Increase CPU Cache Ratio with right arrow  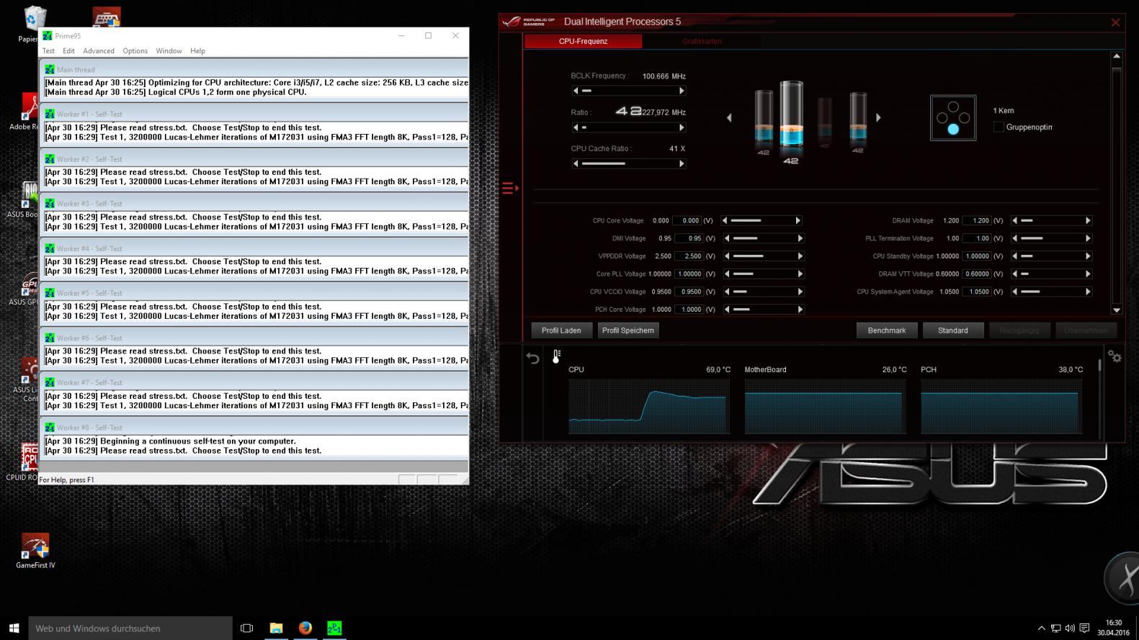tap(682, 163)
